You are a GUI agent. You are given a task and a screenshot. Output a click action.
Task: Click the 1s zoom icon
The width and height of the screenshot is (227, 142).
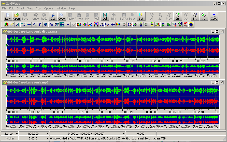coord(203,16)
